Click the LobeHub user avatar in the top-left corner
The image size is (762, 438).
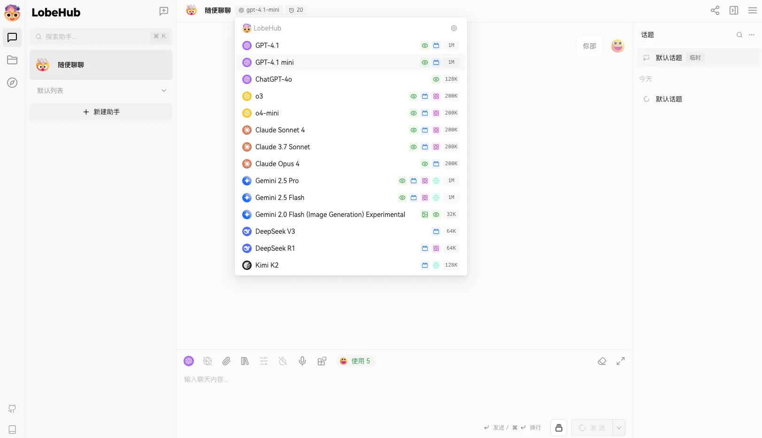pos(12,13)
